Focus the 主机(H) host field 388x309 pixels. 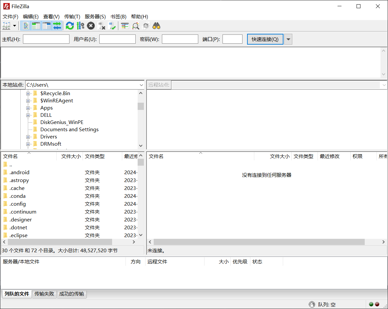[x=46, y=39]
